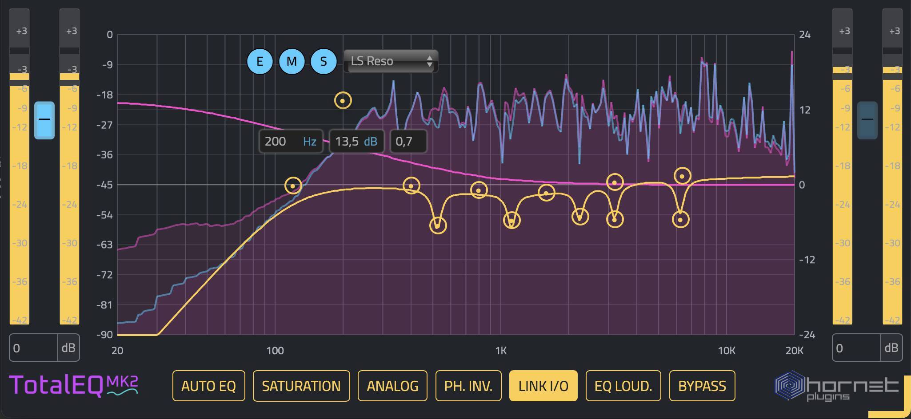The height and width of the screenshot is (419, 911).
Task: Toggle PH. INV. phase invert
Action: point(468,386)
